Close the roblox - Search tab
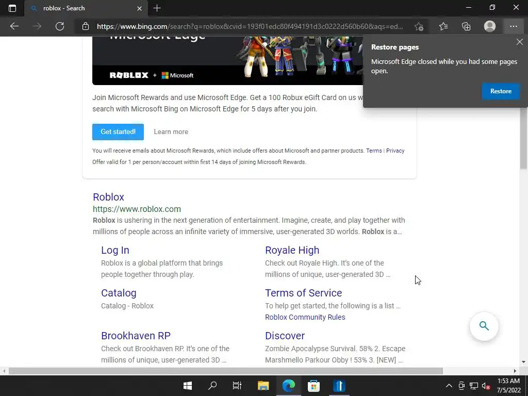528x396 pixels. pos(139,8)
